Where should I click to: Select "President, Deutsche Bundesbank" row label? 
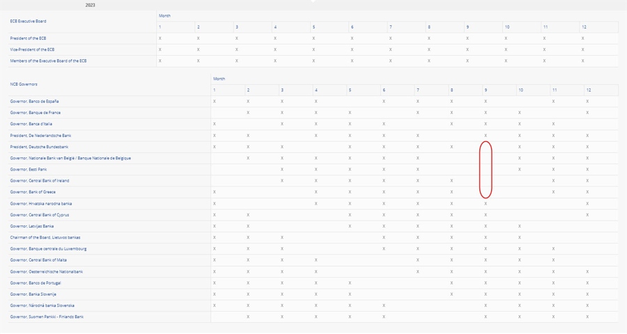[x=39, y=147]
